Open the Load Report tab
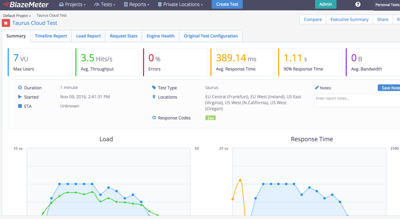Screen dimensions: 400x219 89,36
